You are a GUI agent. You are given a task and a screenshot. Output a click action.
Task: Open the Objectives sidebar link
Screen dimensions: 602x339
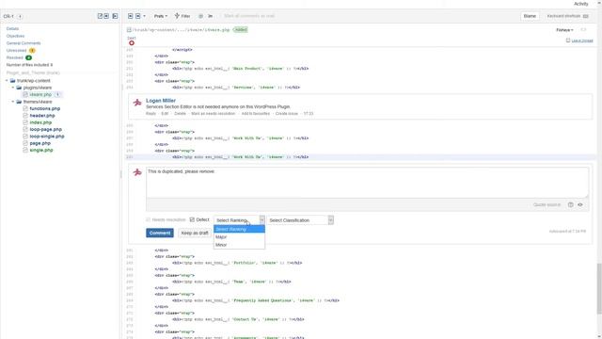[15, 36]
